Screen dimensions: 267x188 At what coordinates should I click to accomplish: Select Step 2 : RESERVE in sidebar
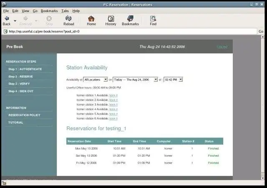[20, 77]
